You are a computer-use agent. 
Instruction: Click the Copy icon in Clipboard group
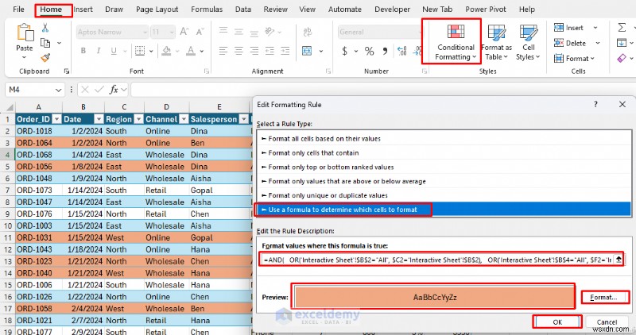[45, 43]
